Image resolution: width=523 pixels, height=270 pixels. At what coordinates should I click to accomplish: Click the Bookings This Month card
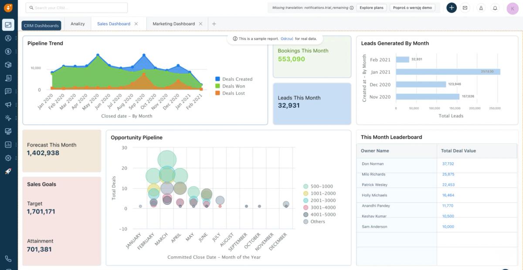click(312, 57)
